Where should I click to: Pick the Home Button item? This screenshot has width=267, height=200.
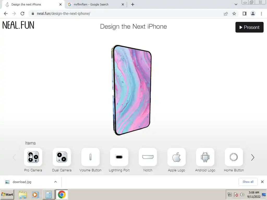click(x=234, y=157)
